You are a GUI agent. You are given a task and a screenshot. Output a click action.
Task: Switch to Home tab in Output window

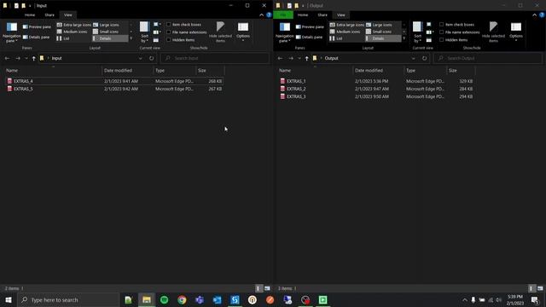click(x=303, y=15)
